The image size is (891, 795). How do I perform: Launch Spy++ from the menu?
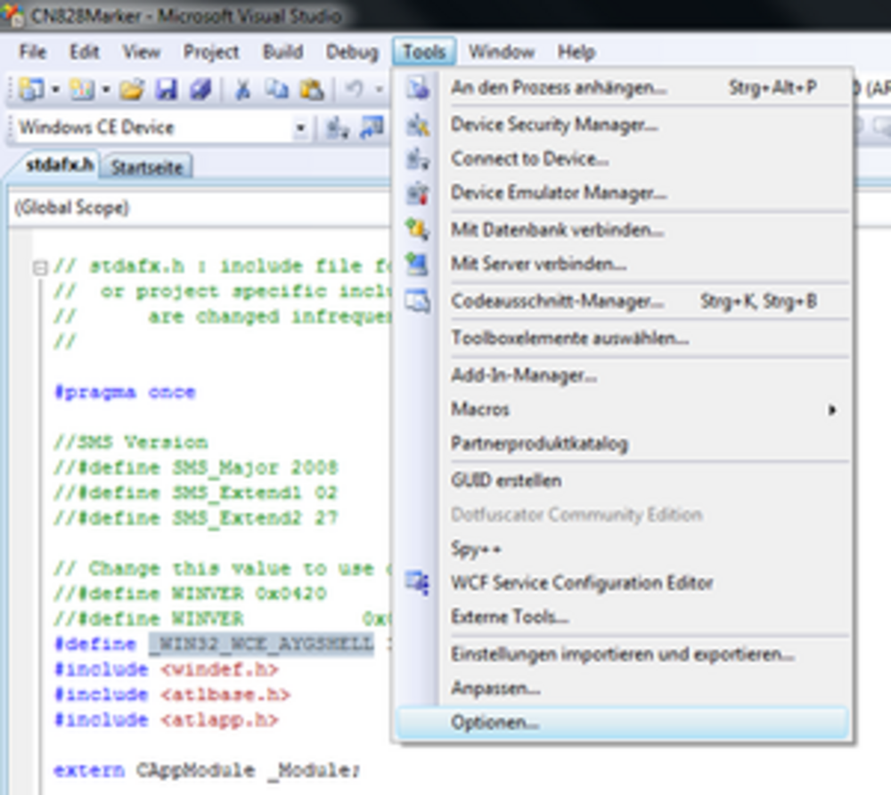click(624, 548)
